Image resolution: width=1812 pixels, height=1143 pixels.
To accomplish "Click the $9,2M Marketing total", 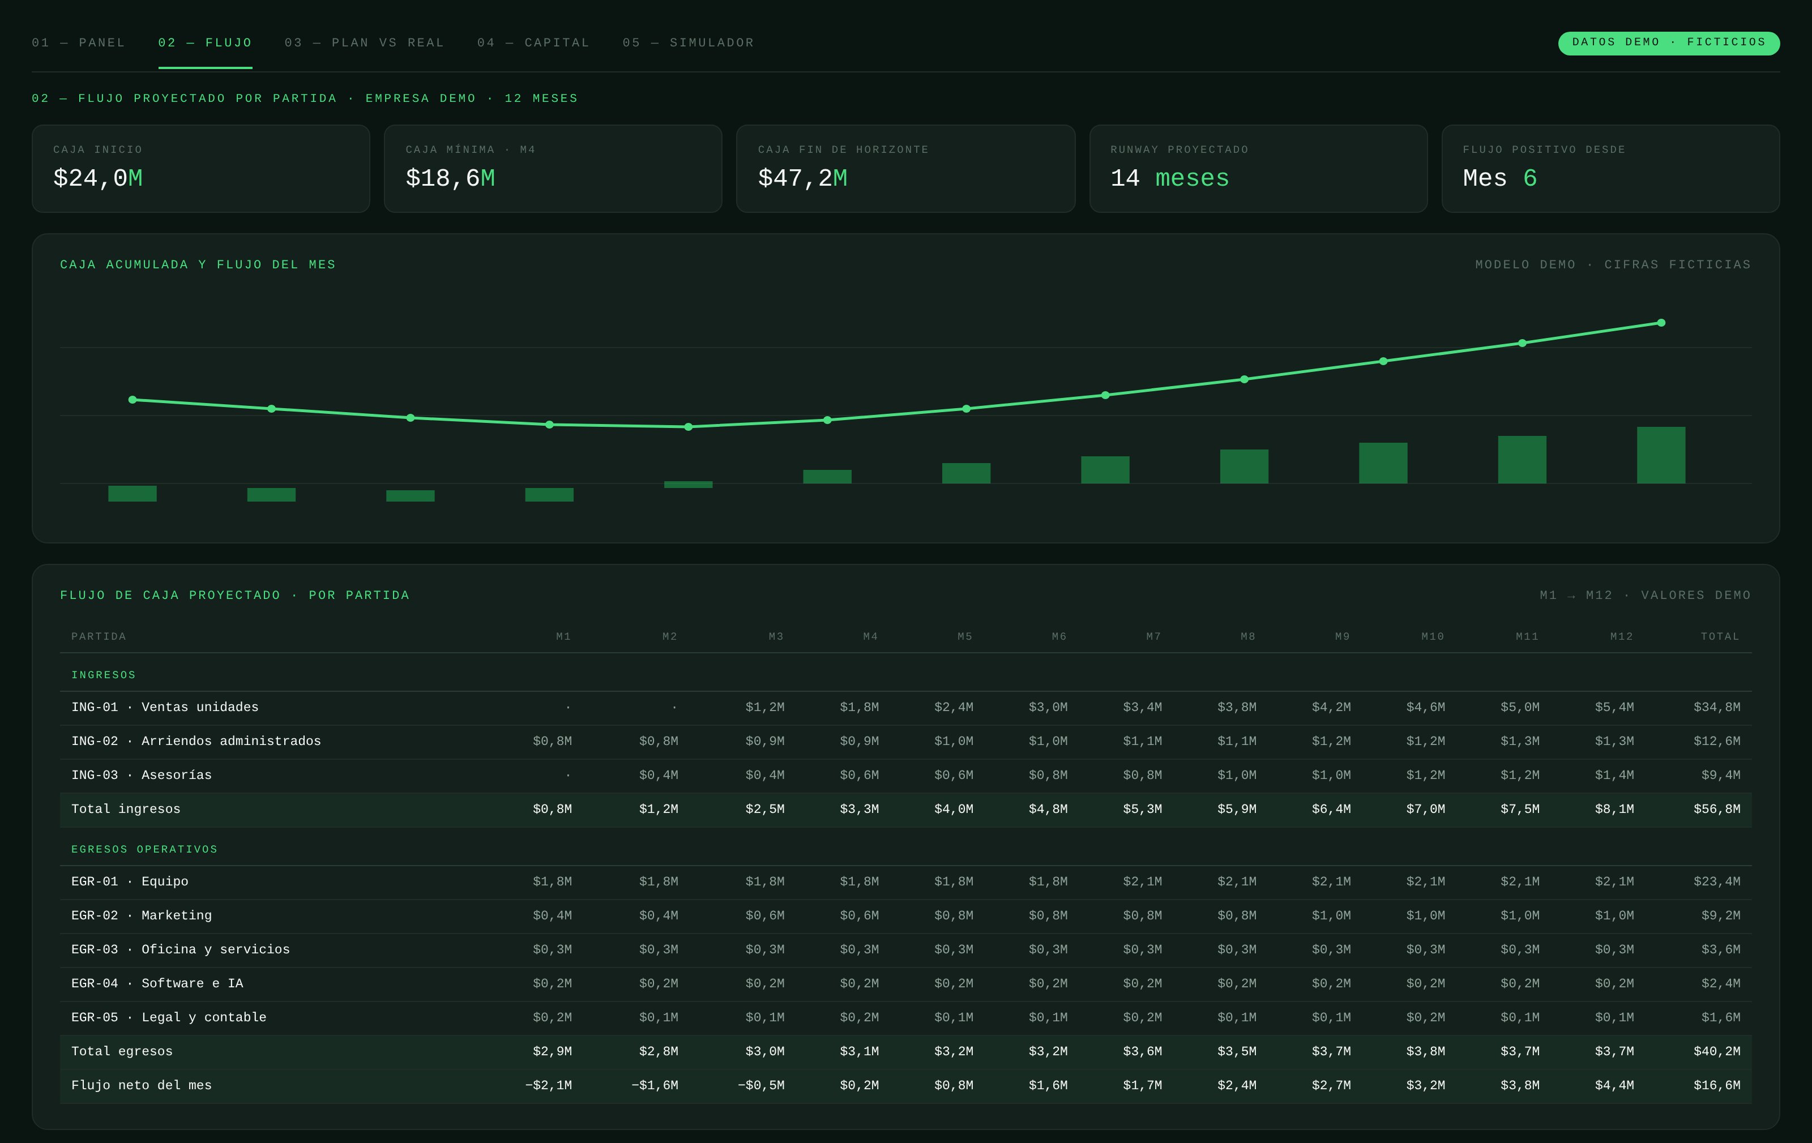I will 1720,916.
